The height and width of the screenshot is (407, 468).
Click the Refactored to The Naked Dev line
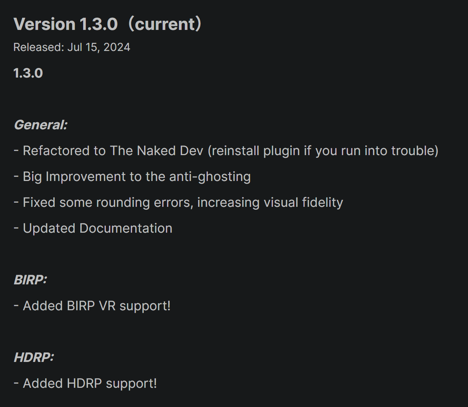(226, 151)
